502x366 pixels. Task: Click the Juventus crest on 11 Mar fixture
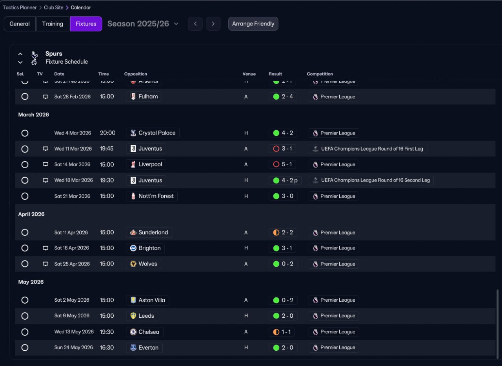133,149
